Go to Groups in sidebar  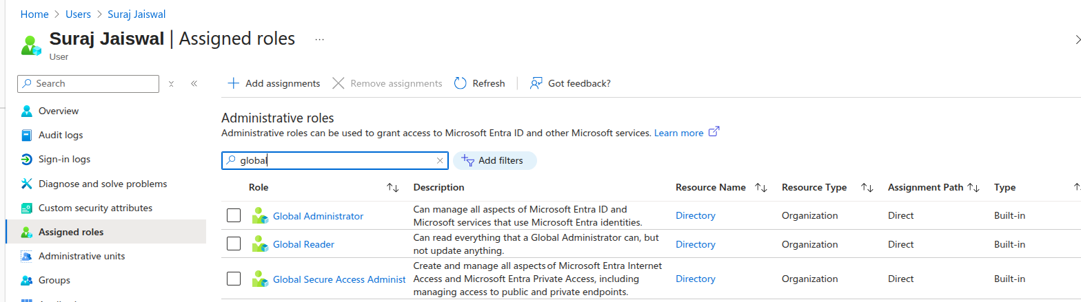(54, 280)
